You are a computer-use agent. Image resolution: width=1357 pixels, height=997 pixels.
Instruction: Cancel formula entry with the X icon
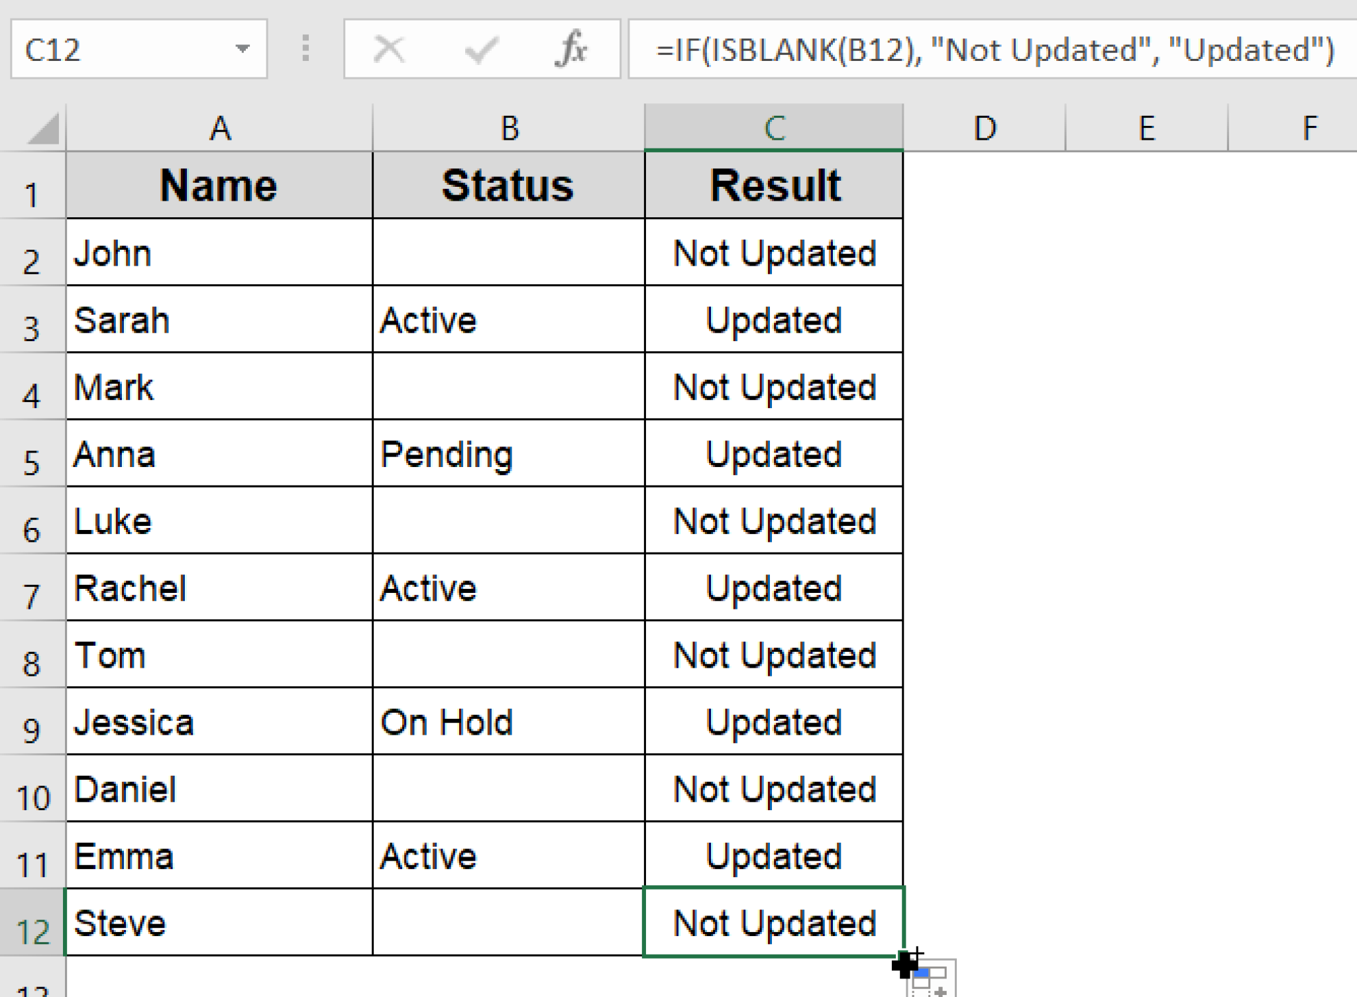(388, 48)
